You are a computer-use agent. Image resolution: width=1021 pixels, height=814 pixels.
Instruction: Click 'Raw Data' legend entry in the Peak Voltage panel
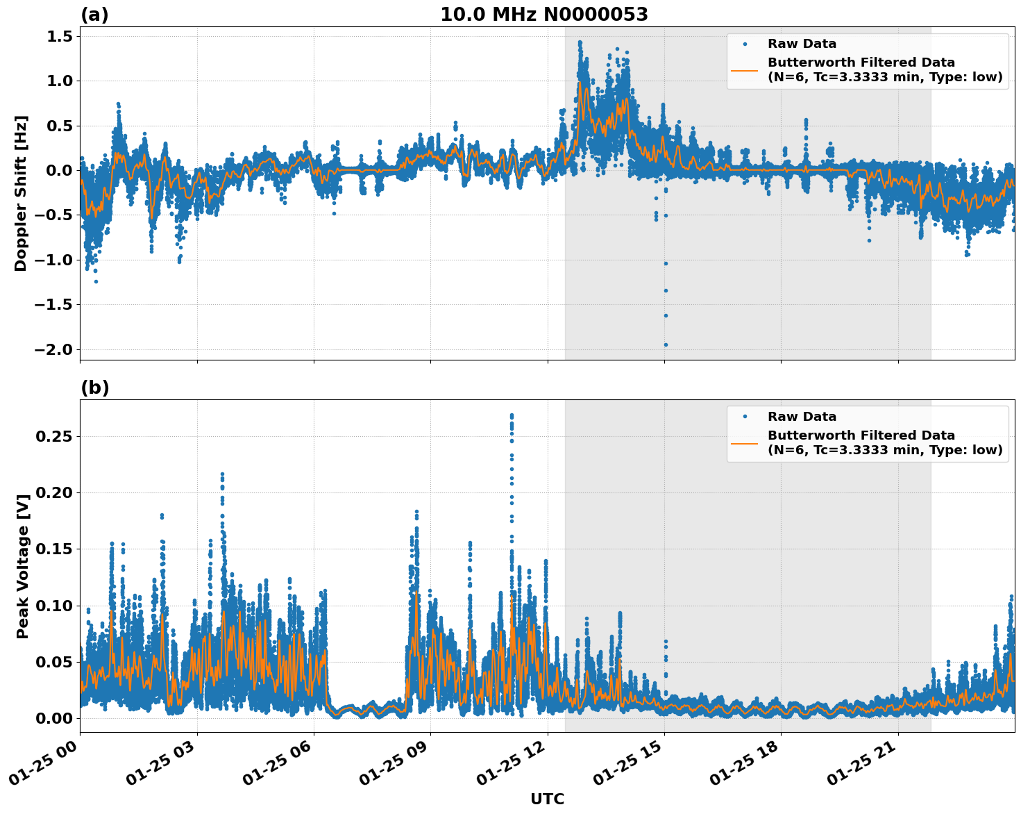point(802,417)
